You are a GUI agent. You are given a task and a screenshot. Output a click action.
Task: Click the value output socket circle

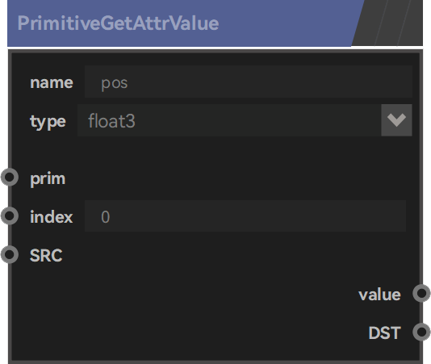[x=421, y=293]
